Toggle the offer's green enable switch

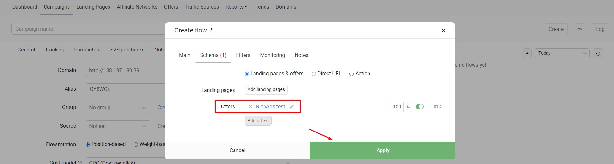[420, 107]
